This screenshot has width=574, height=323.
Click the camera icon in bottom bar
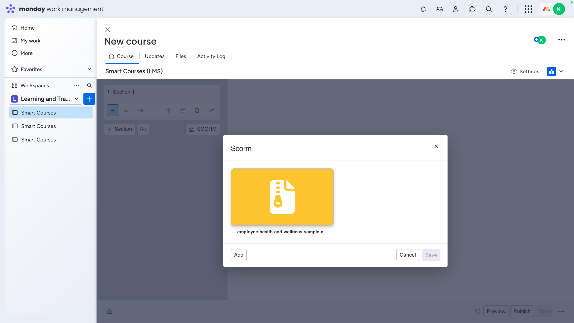(110, 312)
